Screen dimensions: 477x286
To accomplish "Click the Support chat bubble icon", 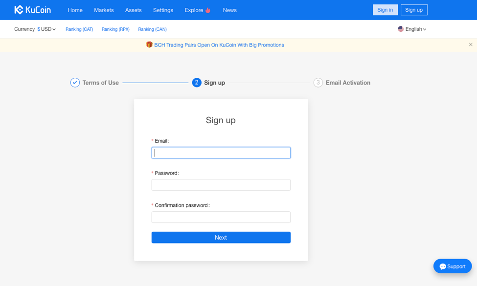I will coord(443,266).
